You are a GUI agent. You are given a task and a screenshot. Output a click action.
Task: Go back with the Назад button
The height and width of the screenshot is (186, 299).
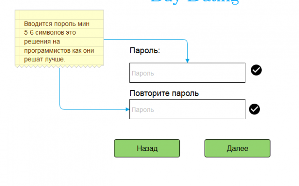point(147,148)
